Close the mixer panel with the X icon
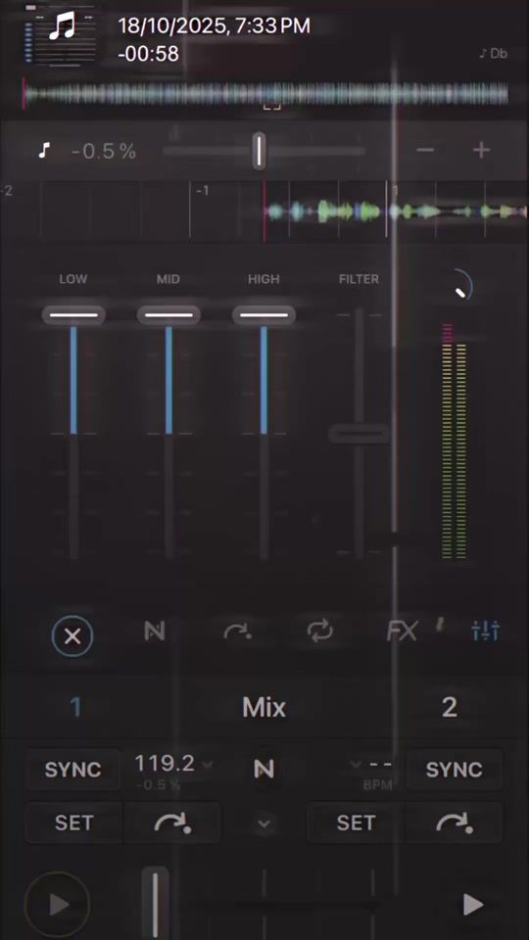 tap(72, 636)
